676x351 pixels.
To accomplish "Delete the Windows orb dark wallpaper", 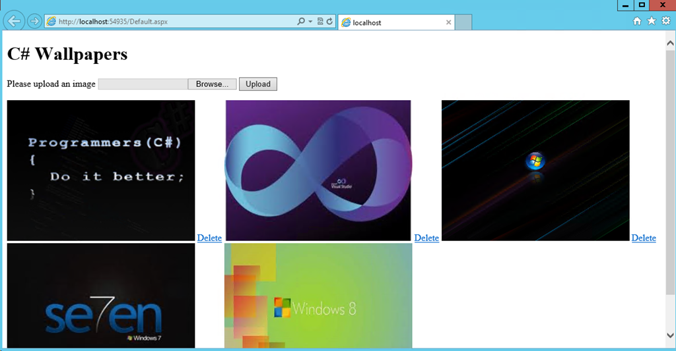I will pos(644,238).
